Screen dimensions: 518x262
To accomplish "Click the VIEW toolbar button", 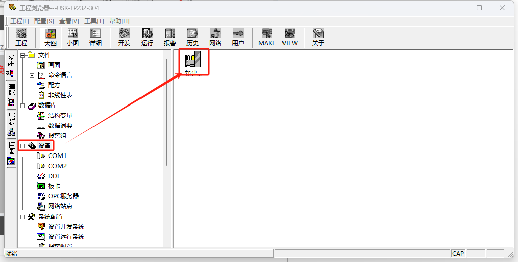I will click(290, 37).
